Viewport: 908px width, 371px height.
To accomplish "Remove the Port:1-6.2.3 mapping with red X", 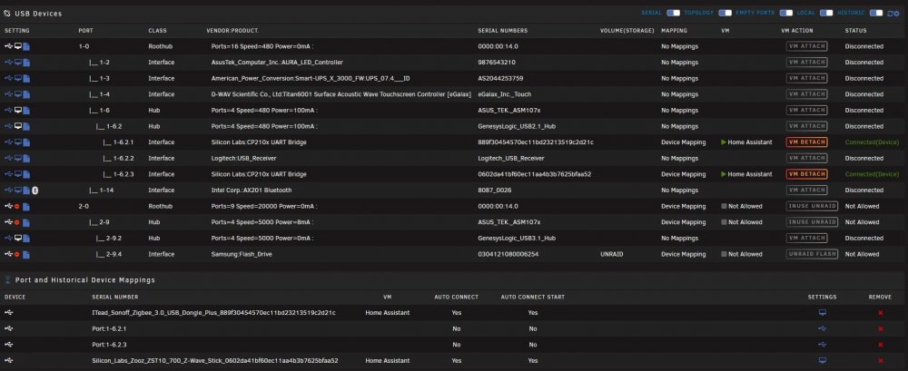I will click(880, 345).
